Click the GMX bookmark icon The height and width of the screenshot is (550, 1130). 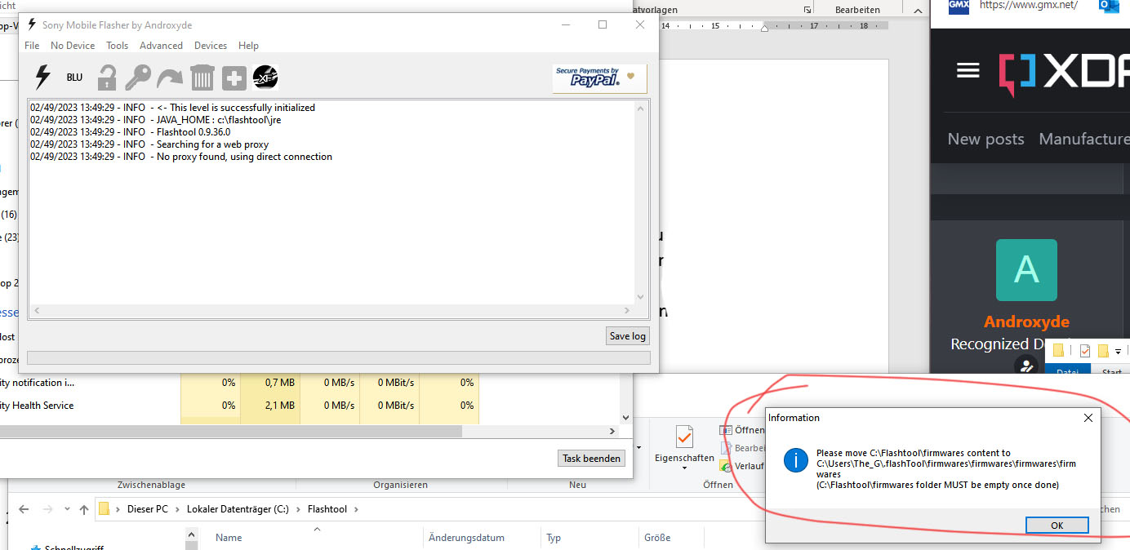pos(959,6)
